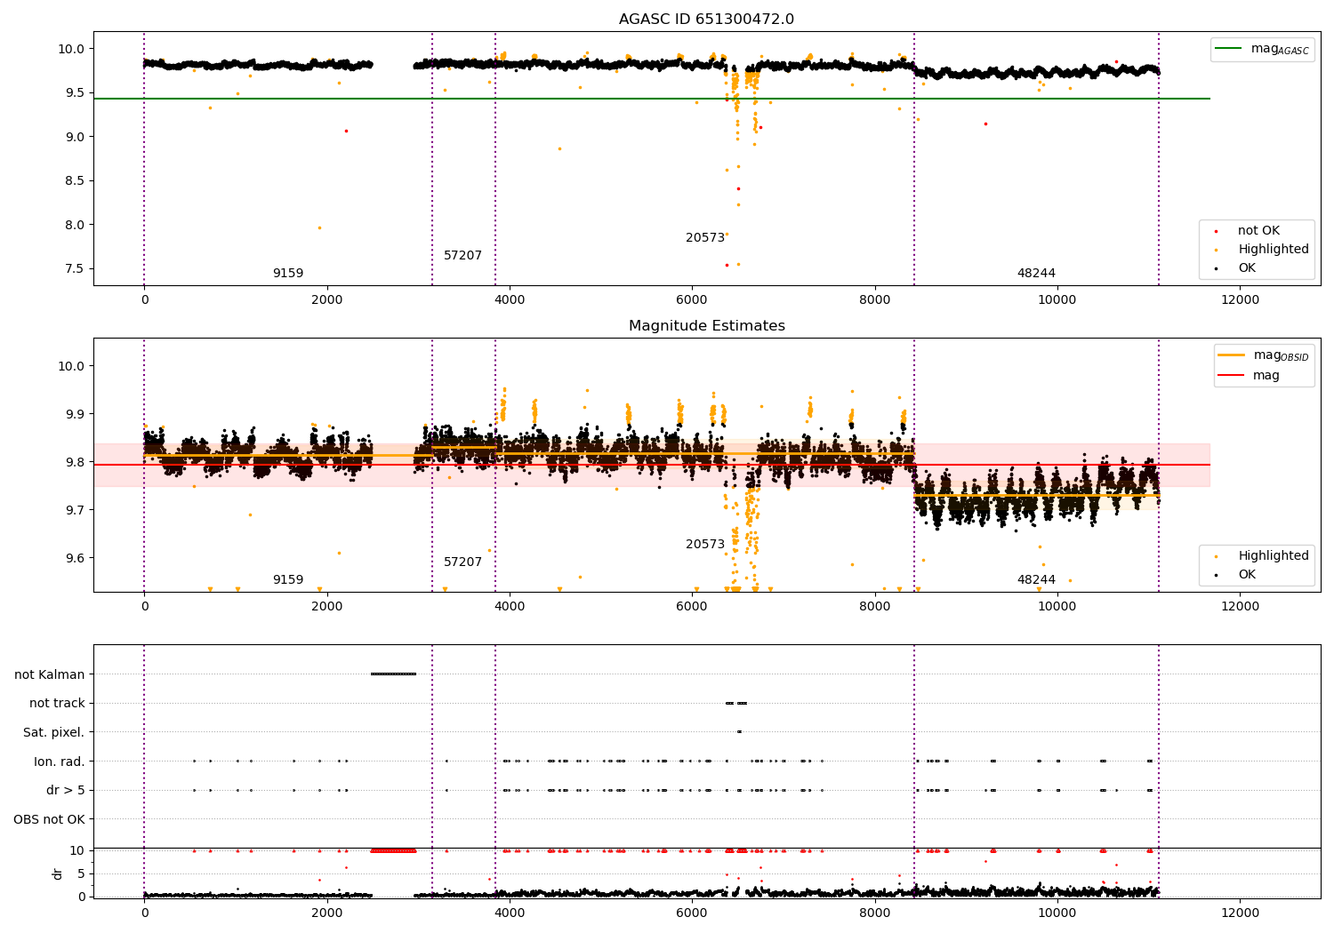Click the 7.5 y-axis tick label

click(75, 268)
